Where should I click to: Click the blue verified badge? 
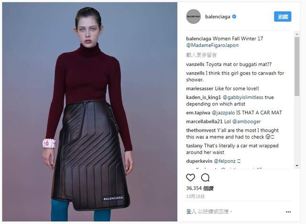(x=234, y=17)
